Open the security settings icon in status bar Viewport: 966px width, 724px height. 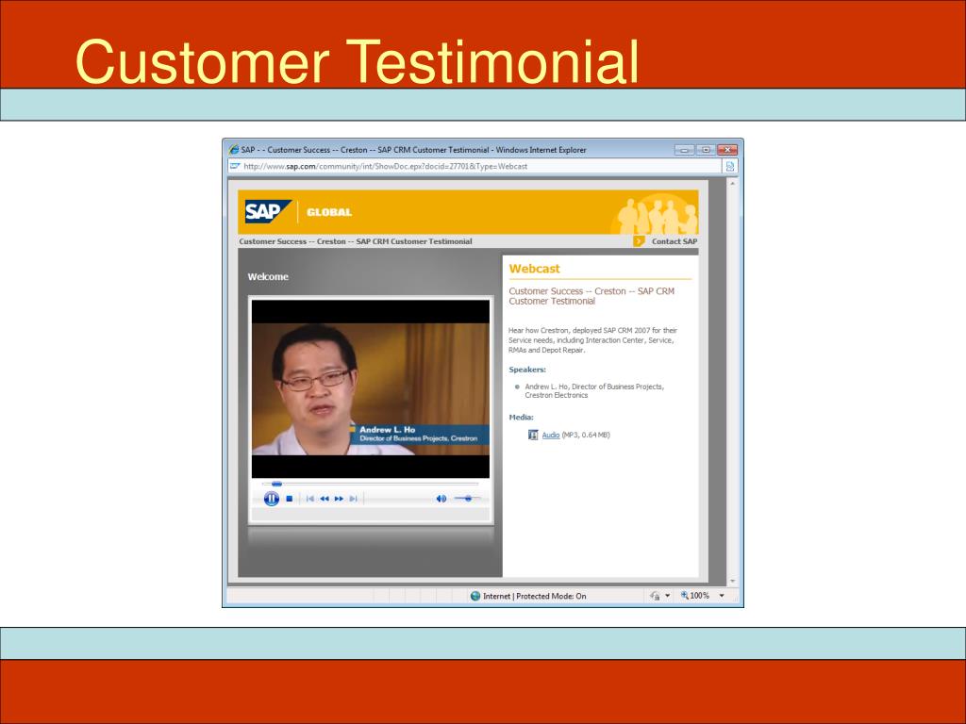tap(655, 596)
